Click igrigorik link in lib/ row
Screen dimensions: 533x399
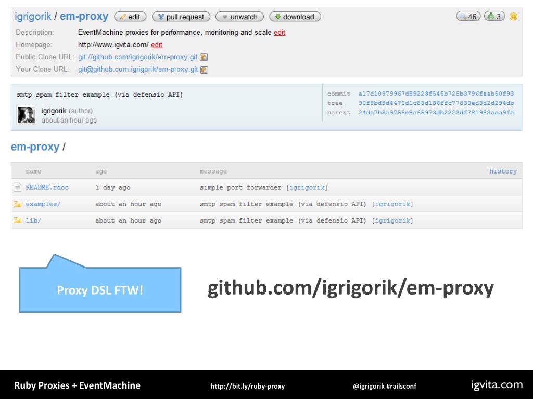pos(392,220)
